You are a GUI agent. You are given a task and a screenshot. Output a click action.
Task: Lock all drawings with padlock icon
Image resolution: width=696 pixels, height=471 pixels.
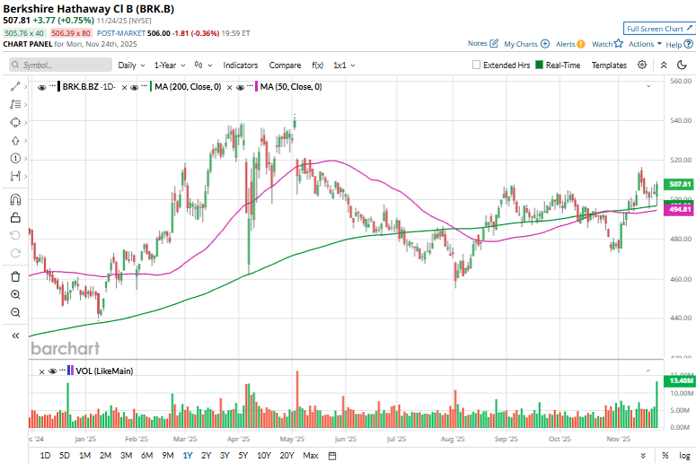pos(15,217)
